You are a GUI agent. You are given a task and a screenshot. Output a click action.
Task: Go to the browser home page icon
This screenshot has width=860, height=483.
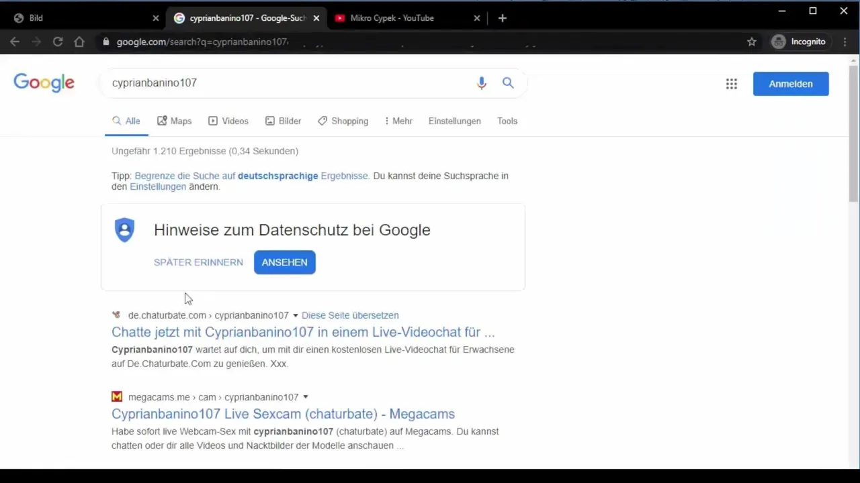pyautogui.click(x=79, y=42)
